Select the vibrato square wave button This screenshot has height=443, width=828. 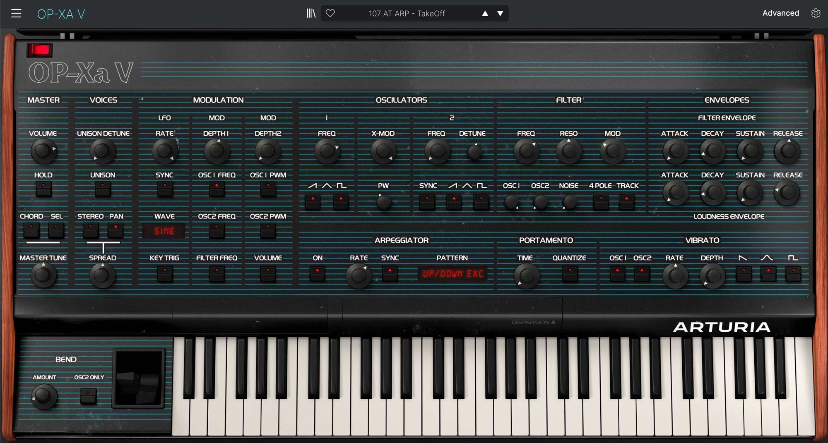coord(793,273)
